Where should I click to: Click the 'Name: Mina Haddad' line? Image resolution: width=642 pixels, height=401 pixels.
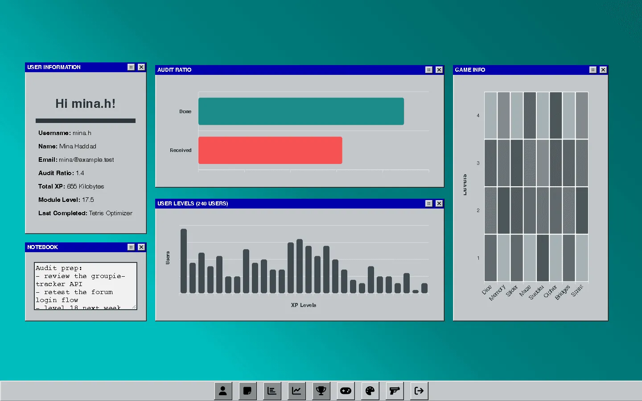[x=67, y=146]
